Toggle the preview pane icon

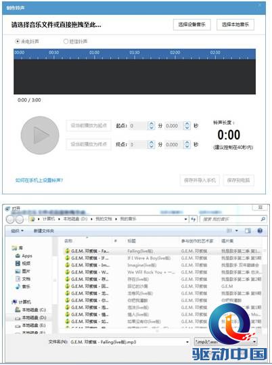click(x=248, y=231)
